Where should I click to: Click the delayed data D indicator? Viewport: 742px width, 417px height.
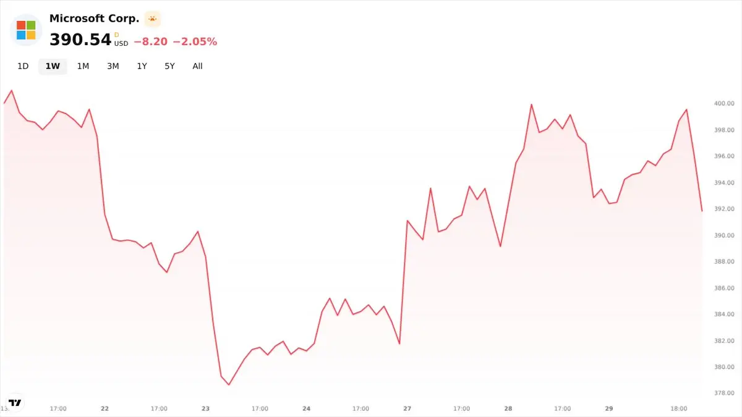116,35
